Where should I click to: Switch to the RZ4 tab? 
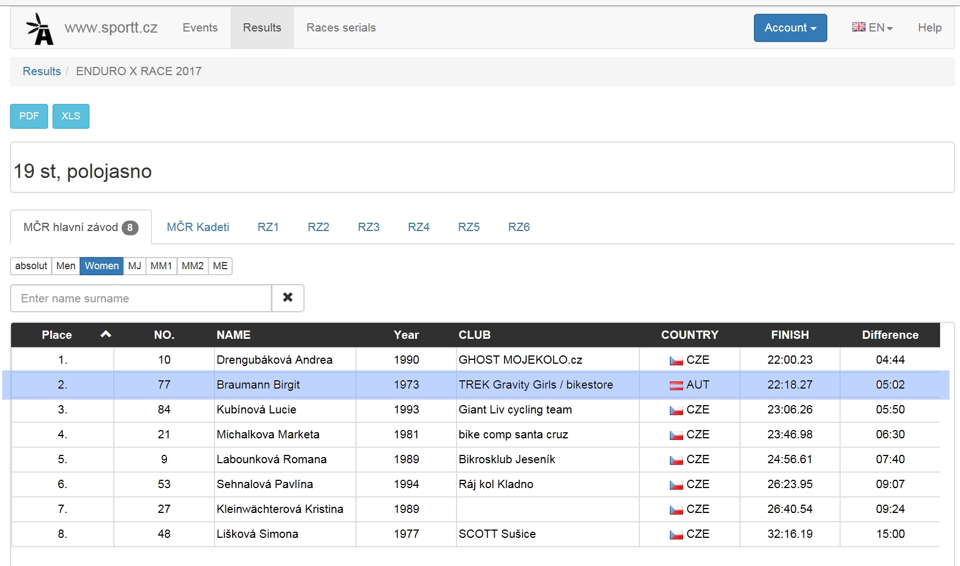[x=419, y=227]
